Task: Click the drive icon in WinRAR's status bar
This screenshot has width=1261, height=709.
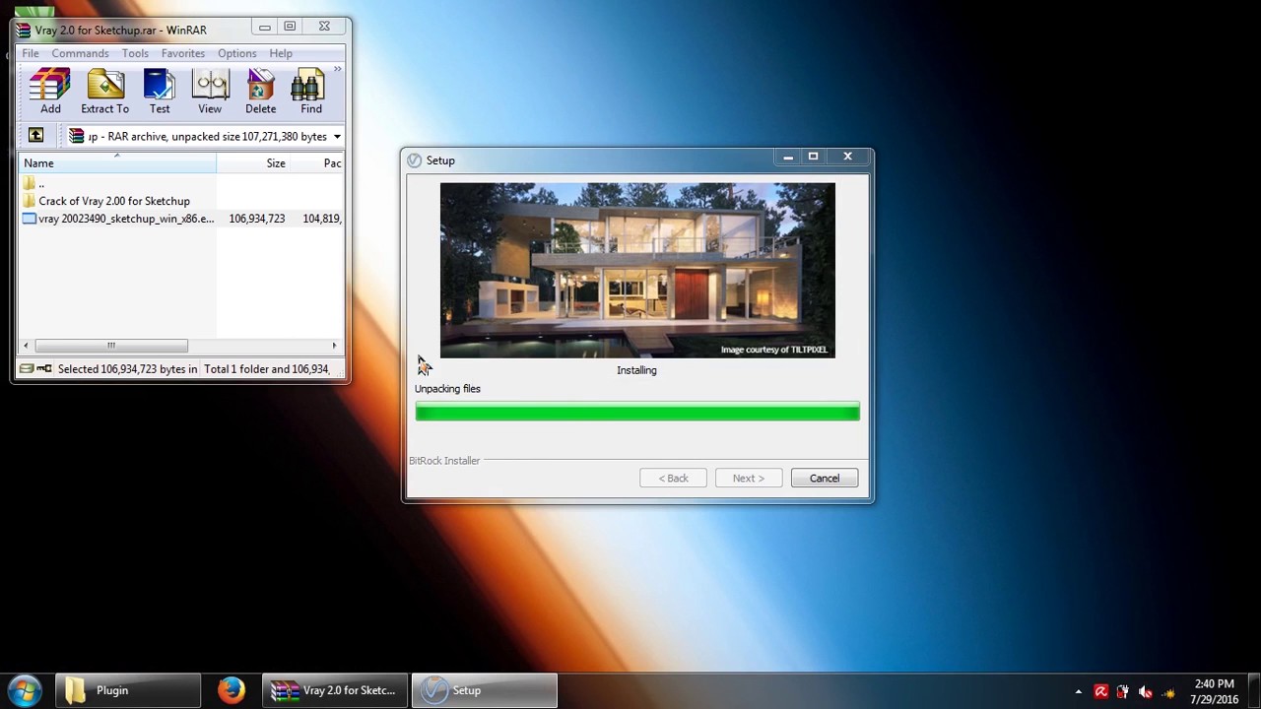Action: click(x=27, y=369)
